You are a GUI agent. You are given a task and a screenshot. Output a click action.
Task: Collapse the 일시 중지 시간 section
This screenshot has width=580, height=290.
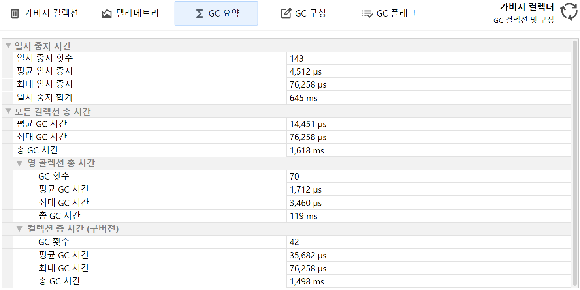tap(8, 45)
